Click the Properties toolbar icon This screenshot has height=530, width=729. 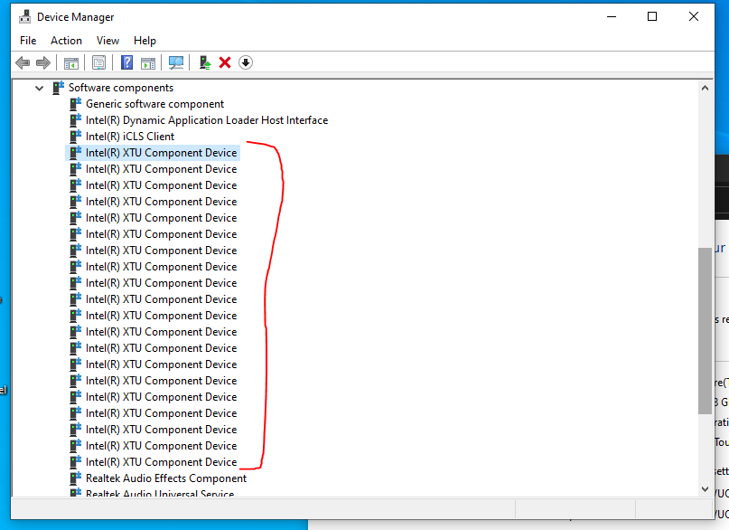[98, 62]
